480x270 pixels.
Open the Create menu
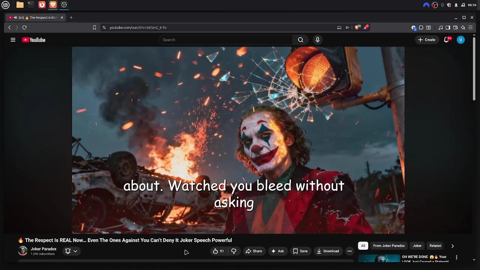[427, 40]
